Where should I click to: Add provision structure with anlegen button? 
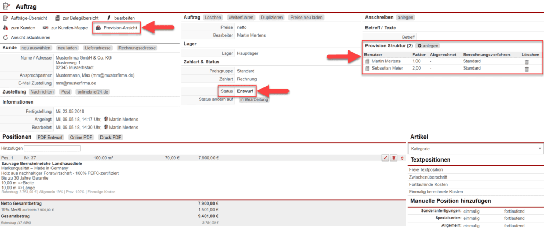pyautogui.click(x=428, y=46)
